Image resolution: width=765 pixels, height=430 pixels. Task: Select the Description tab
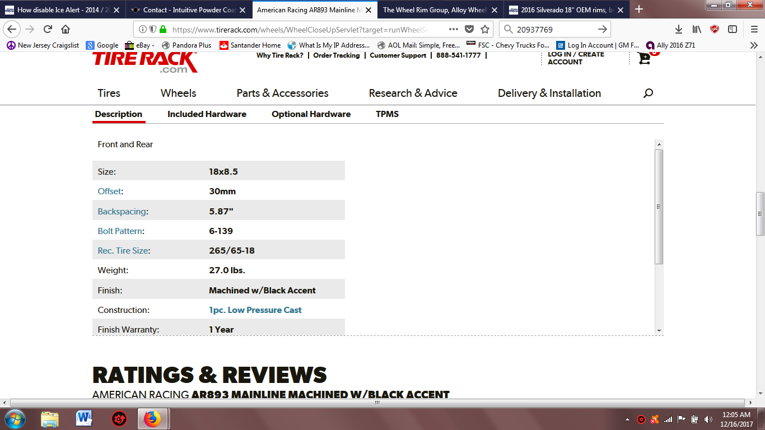click(x=118, y=114)
